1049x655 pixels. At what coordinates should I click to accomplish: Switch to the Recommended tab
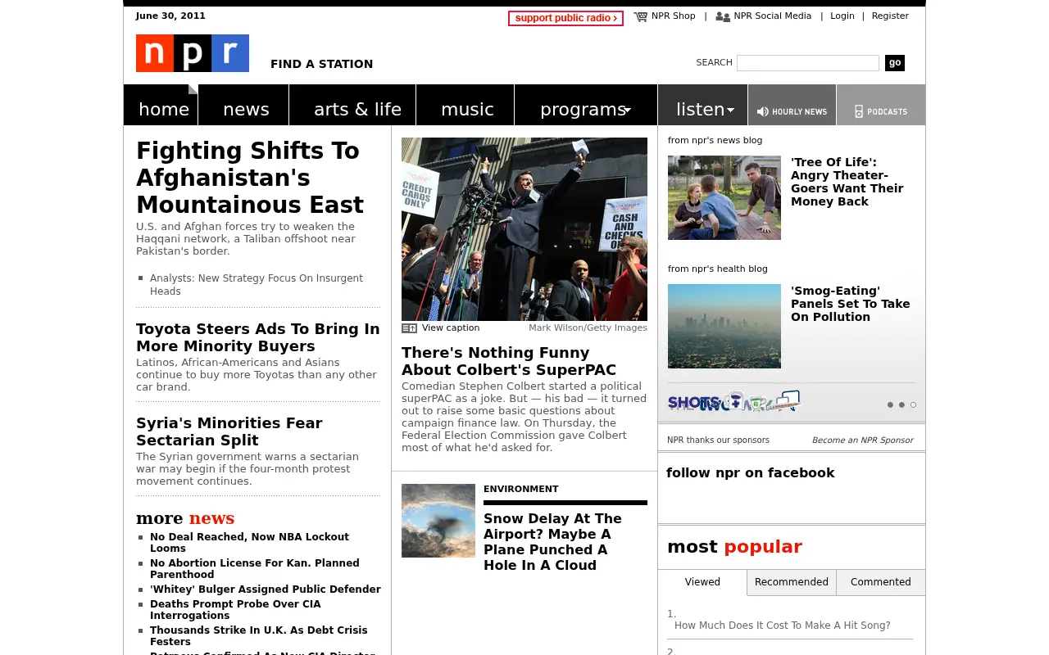click(x=792, y=582)
